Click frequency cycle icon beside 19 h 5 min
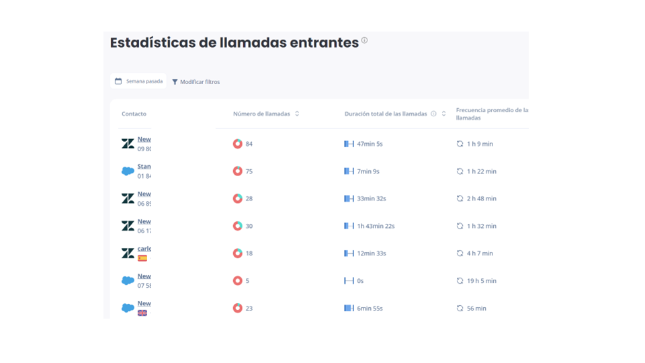The height and width of the screenshot is (363, 645). tap(460, 281)
